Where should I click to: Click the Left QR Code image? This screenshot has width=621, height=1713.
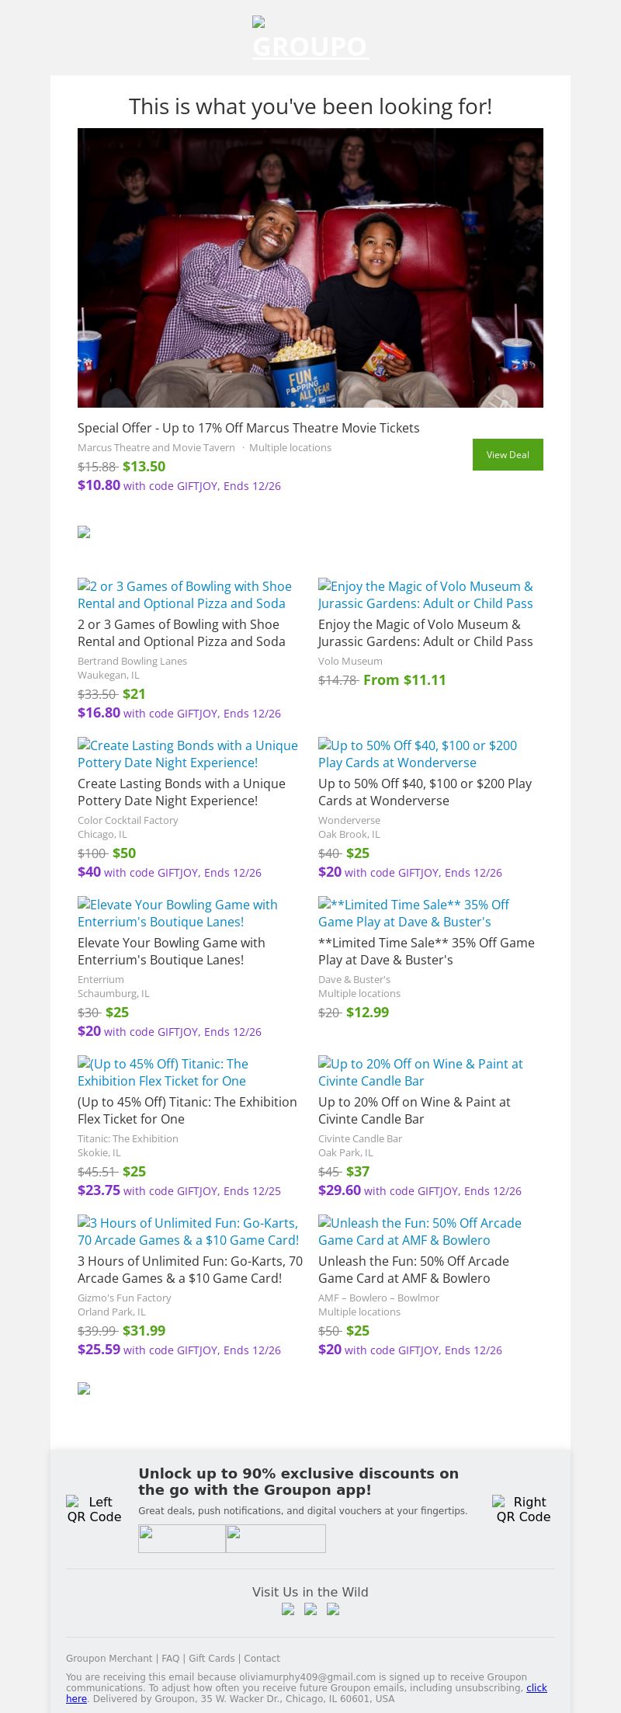click(94, 1509)
